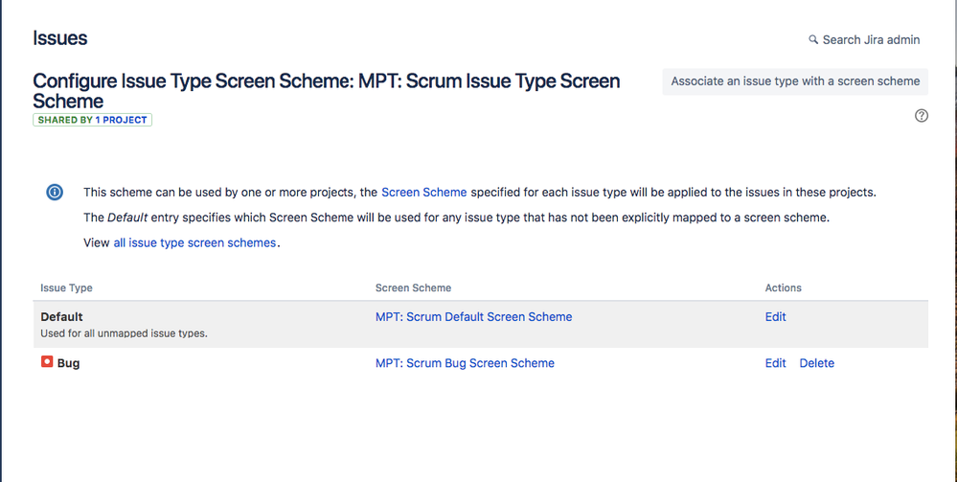Edit the Bug issue type mapping
The width and height of the screenshot is (957, 482).
(x=775, y=363)
